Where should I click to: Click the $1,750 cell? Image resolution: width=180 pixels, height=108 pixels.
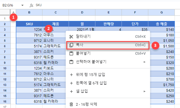click(x=162, y=85)
